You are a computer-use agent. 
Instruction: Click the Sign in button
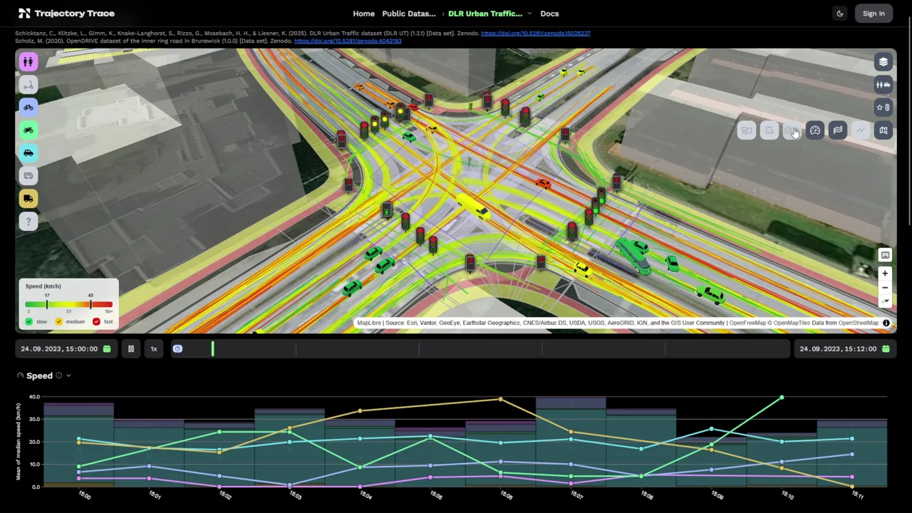pos(874,14)
